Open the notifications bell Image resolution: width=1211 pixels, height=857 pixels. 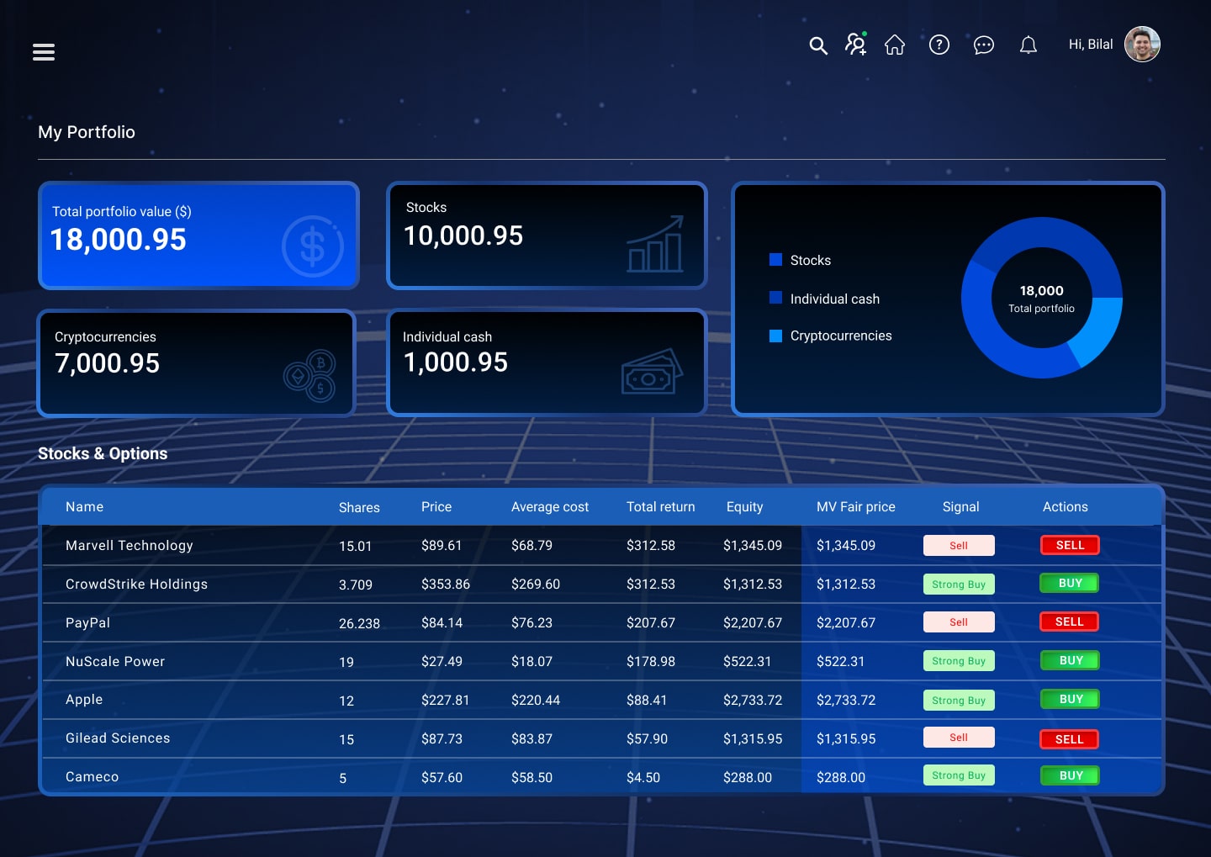point(1029,45)
